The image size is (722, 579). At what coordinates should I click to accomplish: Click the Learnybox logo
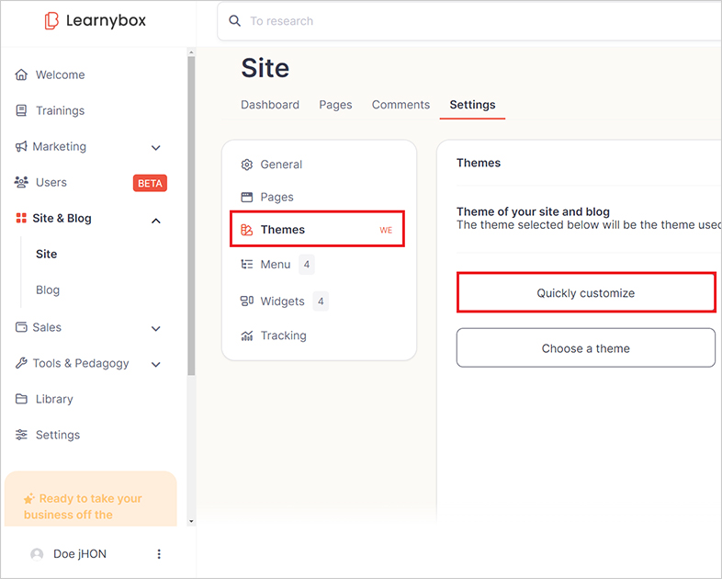coord(96,21)
